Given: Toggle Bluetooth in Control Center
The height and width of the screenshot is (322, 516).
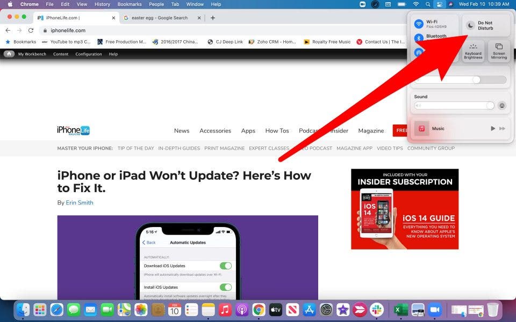Looking at the screenshot, I should (x=419, y=38).
